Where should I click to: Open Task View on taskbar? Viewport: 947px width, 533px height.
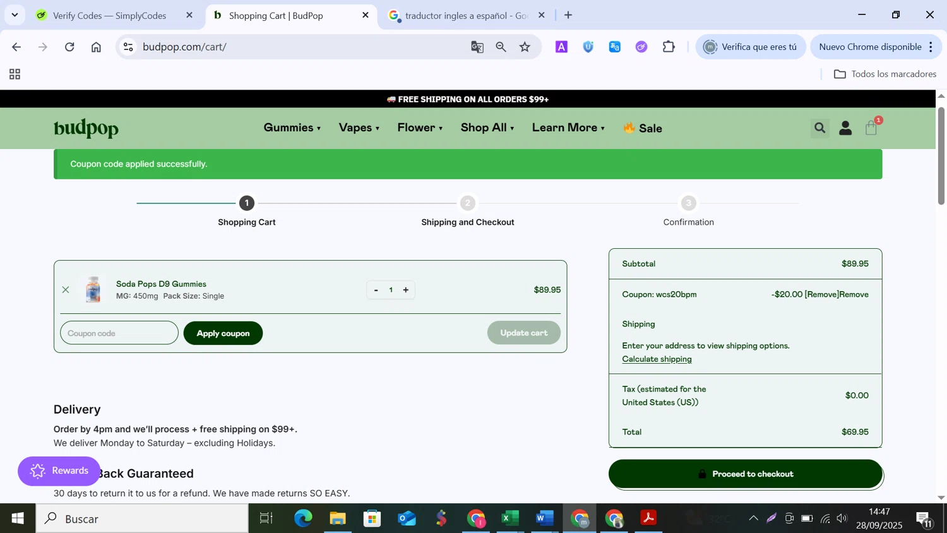pos(266,518)
